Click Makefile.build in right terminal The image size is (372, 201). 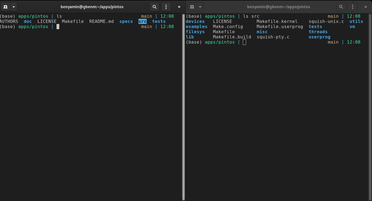pyautogui.click(x=232, y=37)
